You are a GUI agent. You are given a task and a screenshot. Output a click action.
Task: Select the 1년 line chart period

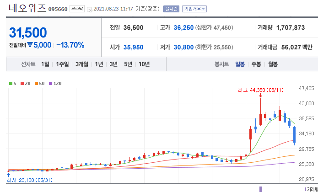99,64
